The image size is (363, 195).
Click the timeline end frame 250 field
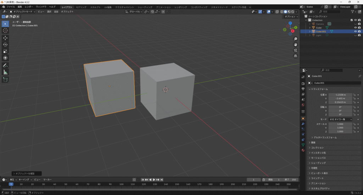pos(291,180)
